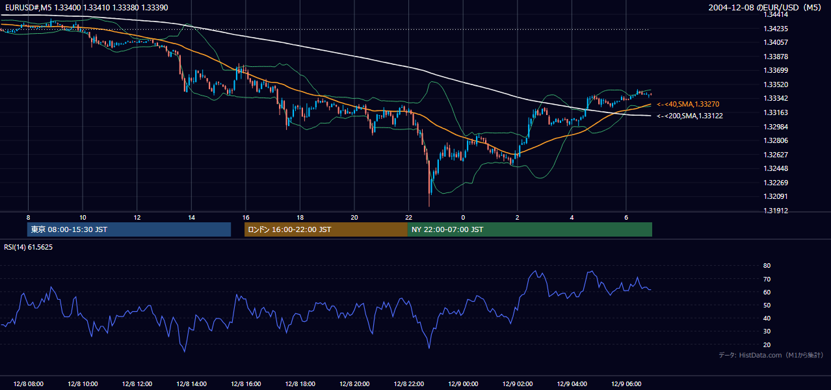Click hour marker 16 under the price chart
The image size is (831, 390).
246,216
